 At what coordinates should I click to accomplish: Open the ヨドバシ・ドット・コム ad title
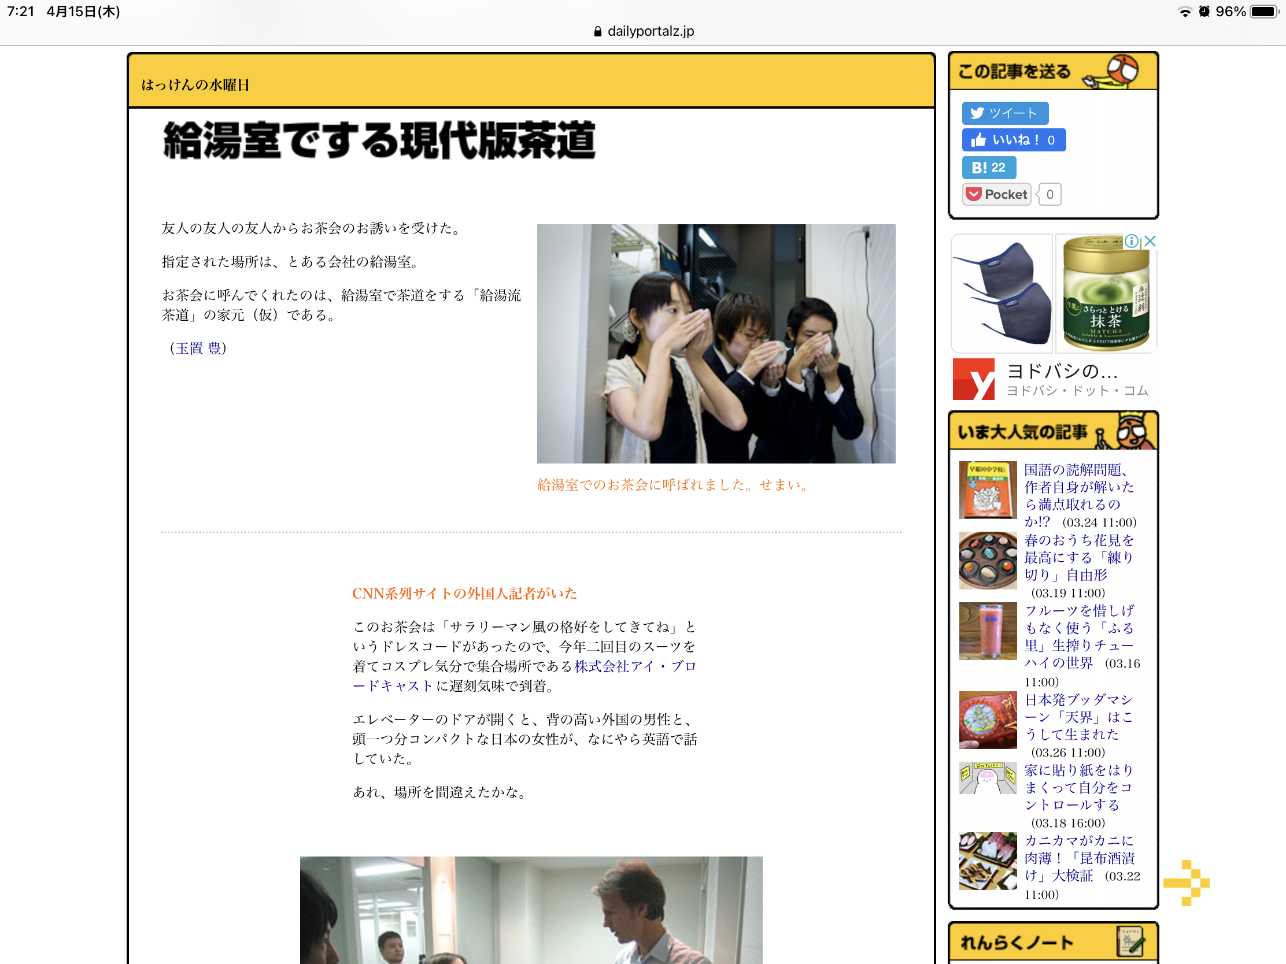point(1077,391)
